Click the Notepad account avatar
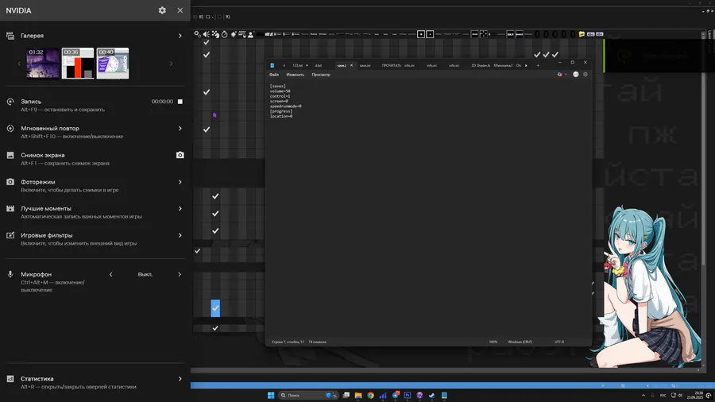This screenshot has height=402, width=715. (575, 75)
